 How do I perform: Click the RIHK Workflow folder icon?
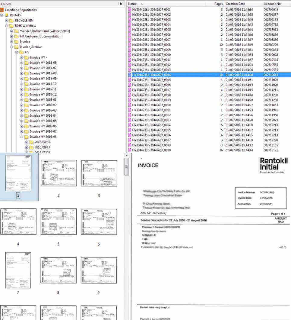click(11, 26)
